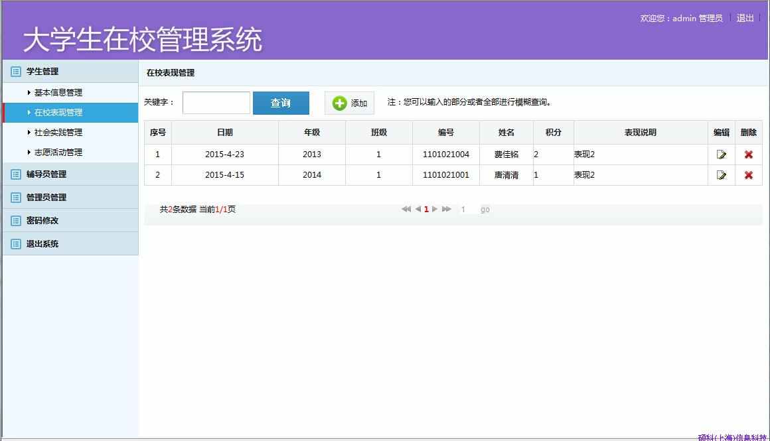Delete the 唐清清 record with red X

748,175
